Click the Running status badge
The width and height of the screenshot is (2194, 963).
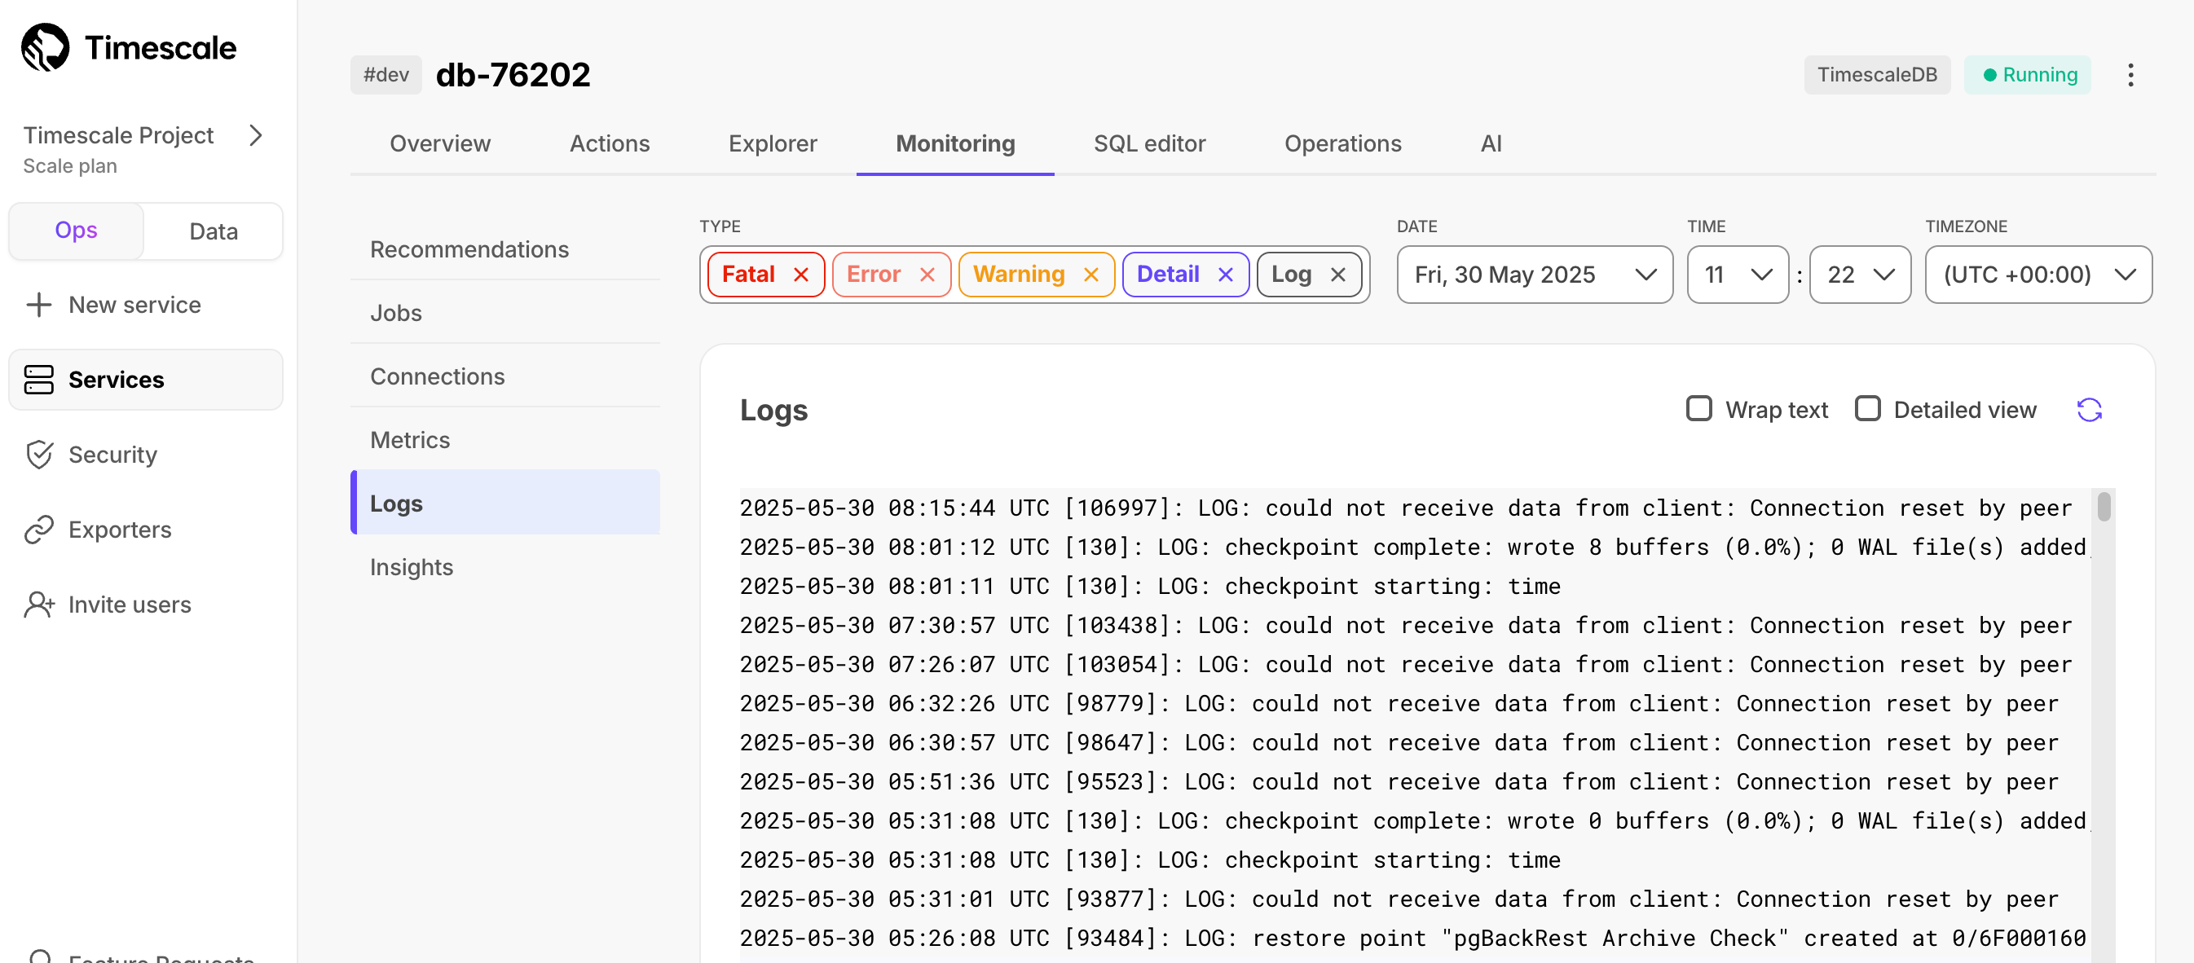pos(2028,75)
